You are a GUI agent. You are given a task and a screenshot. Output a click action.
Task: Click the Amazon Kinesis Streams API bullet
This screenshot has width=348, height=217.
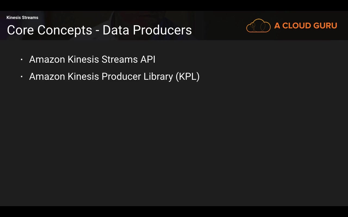(92, 59)
